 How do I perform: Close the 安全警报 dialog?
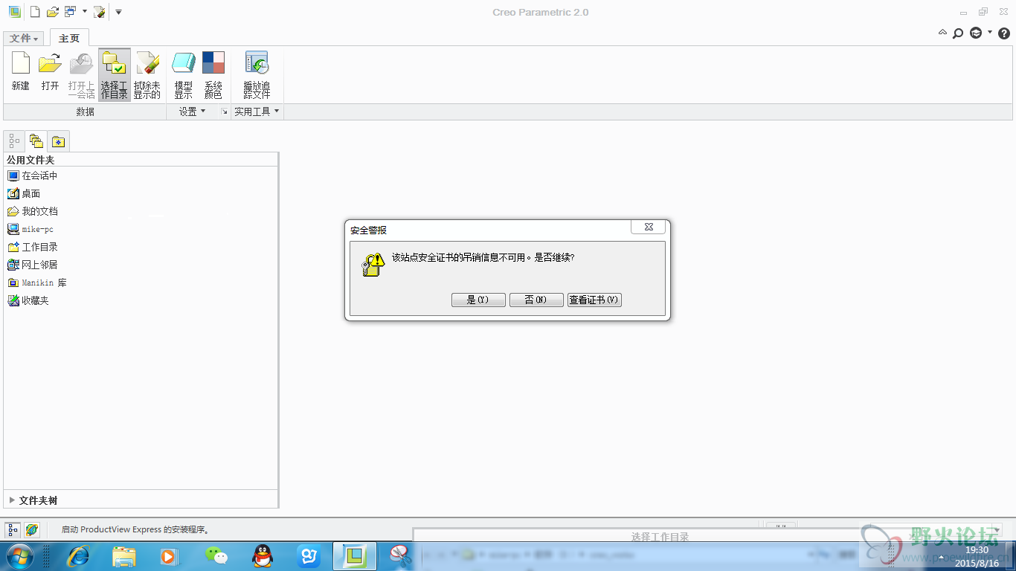[x=649, y=227]
